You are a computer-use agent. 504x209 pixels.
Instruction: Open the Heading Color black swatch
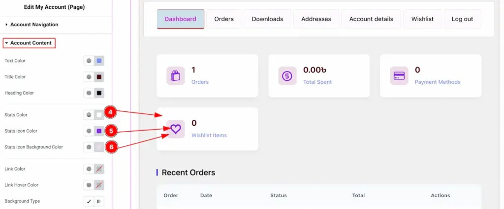(x=99, y=93)
